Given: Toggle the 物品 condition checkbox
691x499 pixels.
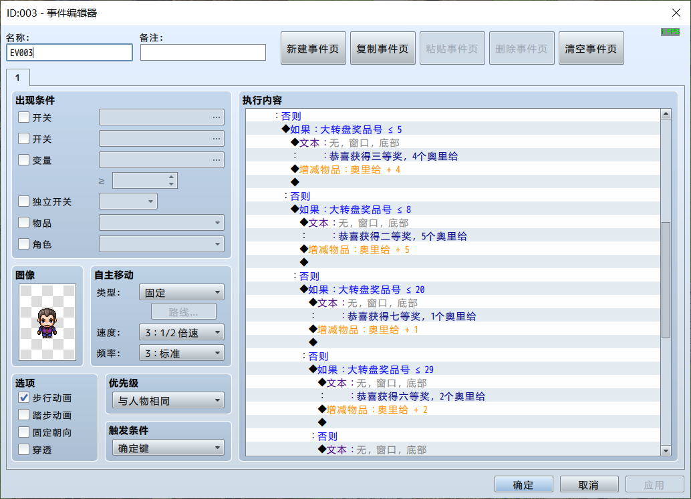Looking at the screenshot, I should pyautogui.click(x=24, y=223).
